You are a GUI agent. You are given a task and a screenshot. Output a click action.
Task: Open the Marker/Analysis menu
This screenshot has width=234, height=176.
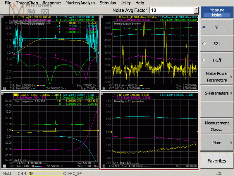point(80,3)
